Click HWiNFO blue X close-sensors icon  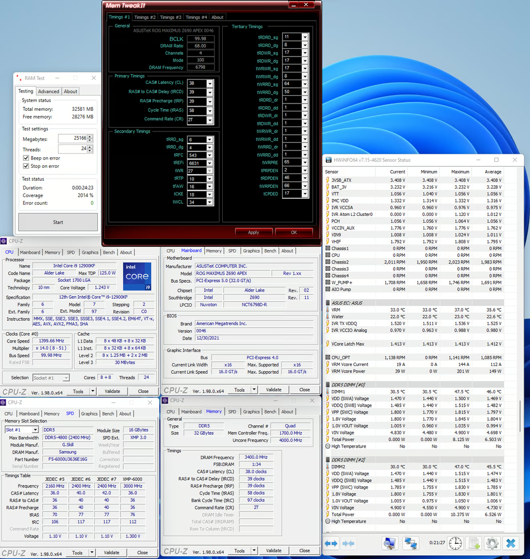[511, 543]
